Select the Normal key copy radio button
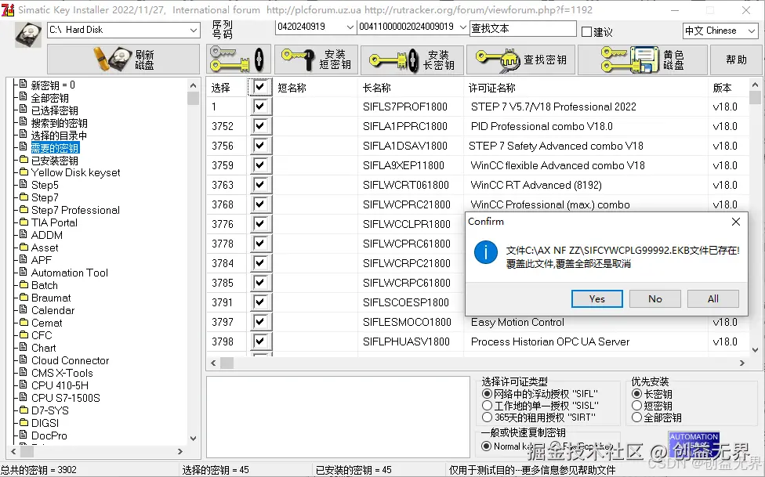765x477 pixels. pyautogui.click(x=487, y=446)
